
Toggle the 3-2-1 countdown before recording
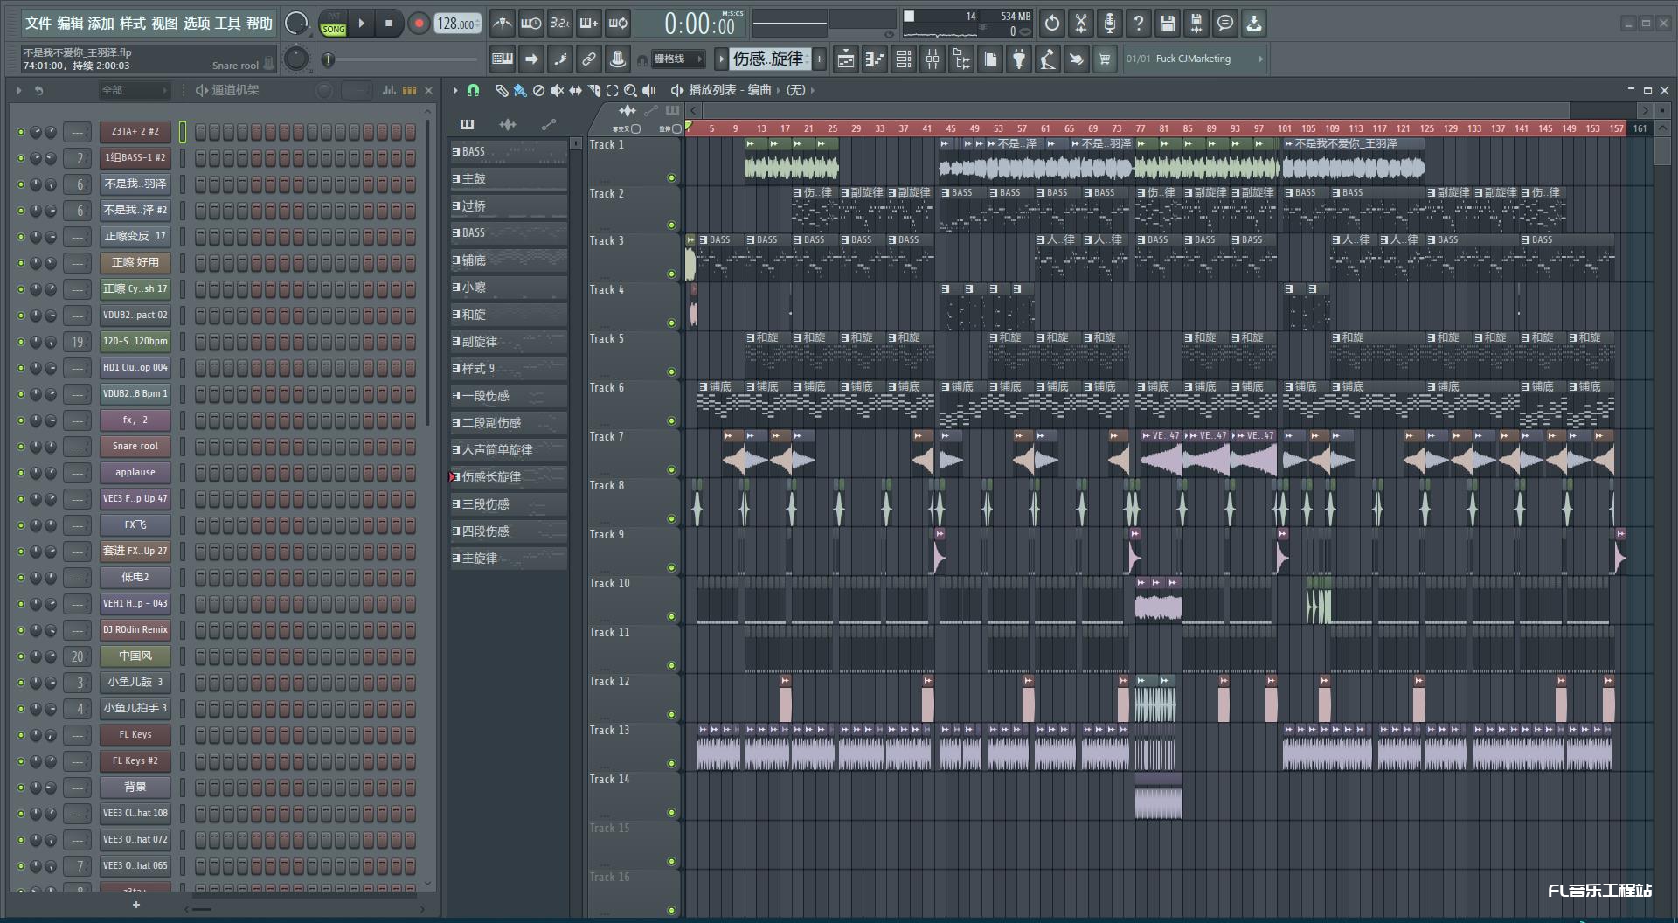point(559,24)
